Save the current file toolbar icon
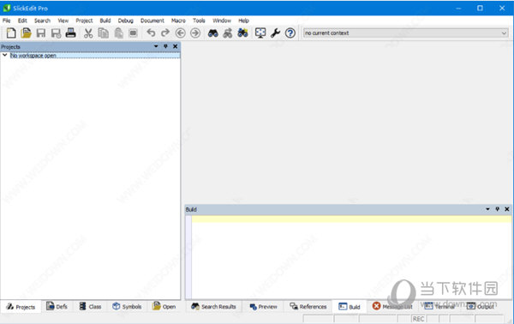 tap(41, 33)
